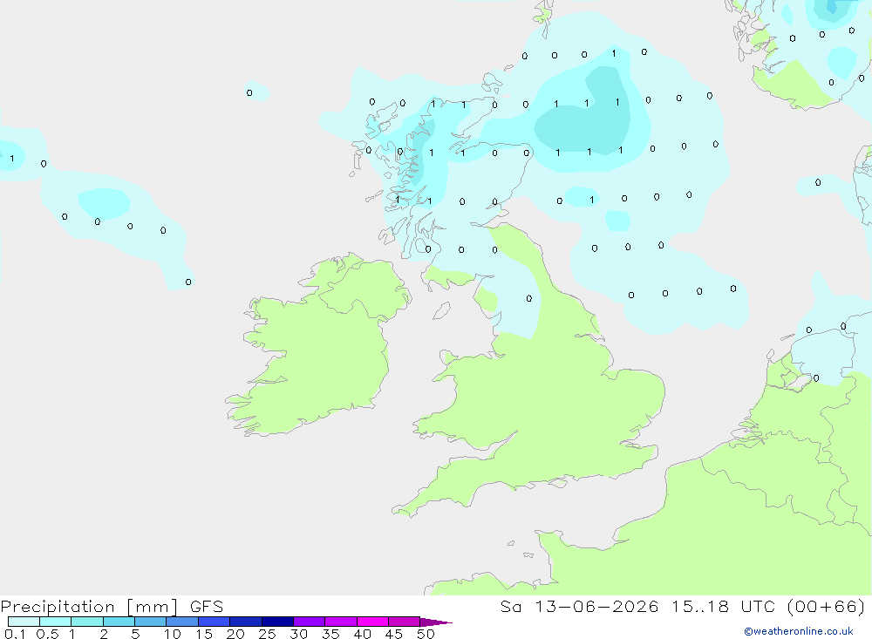Screen dimensions: 872x639
Task: Click the 'GFS' model name label
Action: point(207,607)
